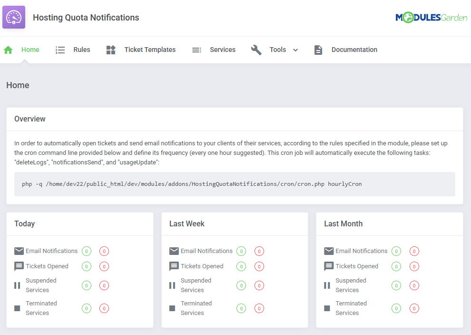Click the Email Notifications envelope icon in Last Week
Screen dimensions: 471x335
(x=174, y=251)
